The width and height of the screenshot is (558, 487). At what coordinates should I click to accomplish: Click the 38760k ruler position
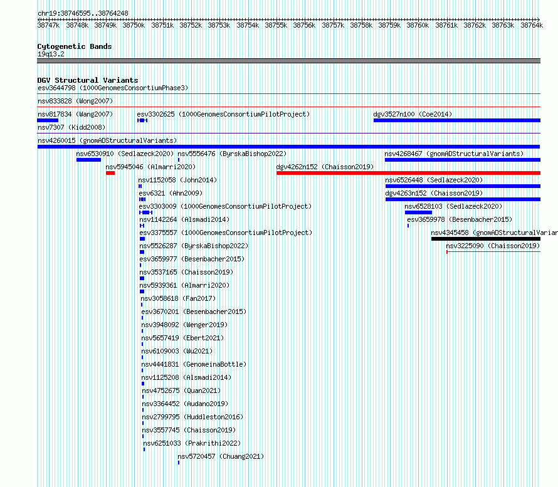point(418,25)
